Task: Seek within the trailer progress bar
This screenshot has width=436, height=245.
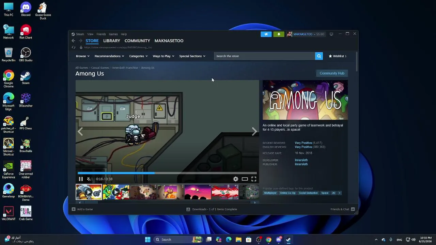Action: pyautogui.click(x=167, y=173)
